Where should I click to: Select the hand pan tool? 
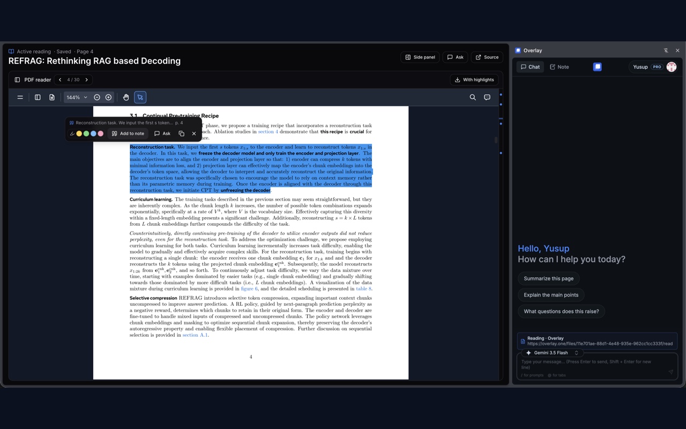click(x=126, y=98)
